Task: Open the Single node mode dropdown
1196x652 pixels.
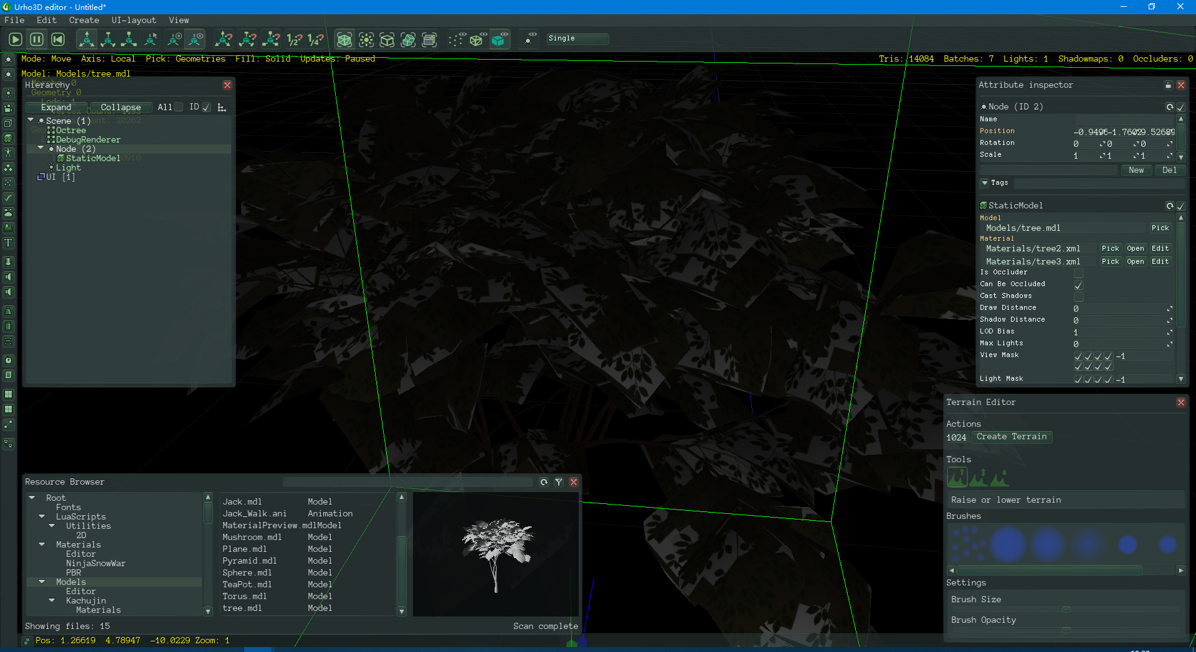Action: [577, 39]
